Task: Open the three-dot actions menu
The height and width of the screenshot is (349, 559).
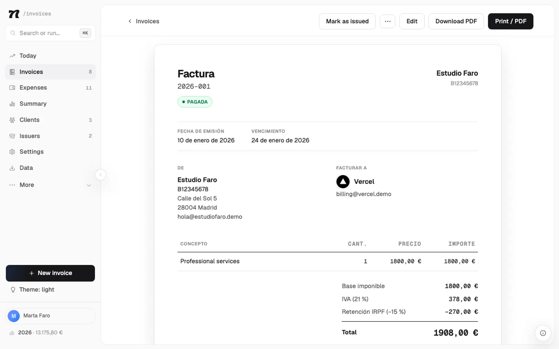Action: click(x=387, y=21)
